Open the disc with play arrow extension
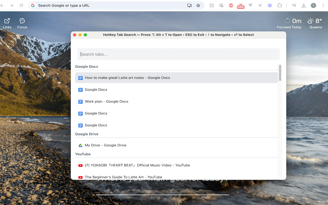328x205 pixels. 221,5
